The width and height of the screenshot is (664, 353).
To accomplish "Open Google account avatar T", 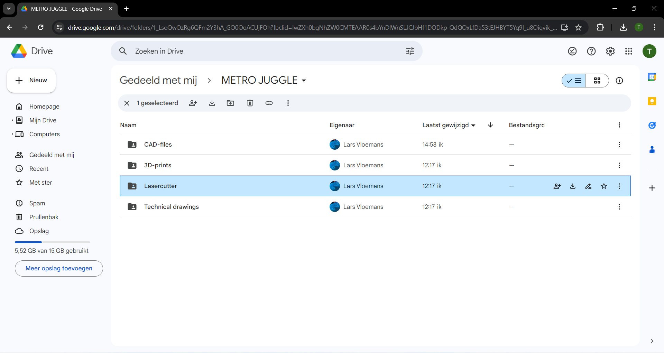I will coord(649,51).
